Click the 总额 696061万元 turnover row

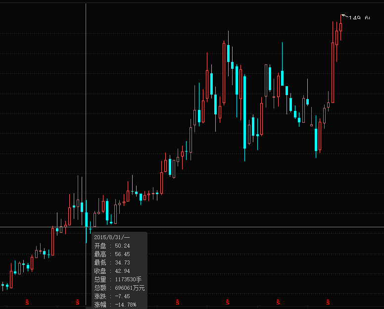(x=119, y=288)
